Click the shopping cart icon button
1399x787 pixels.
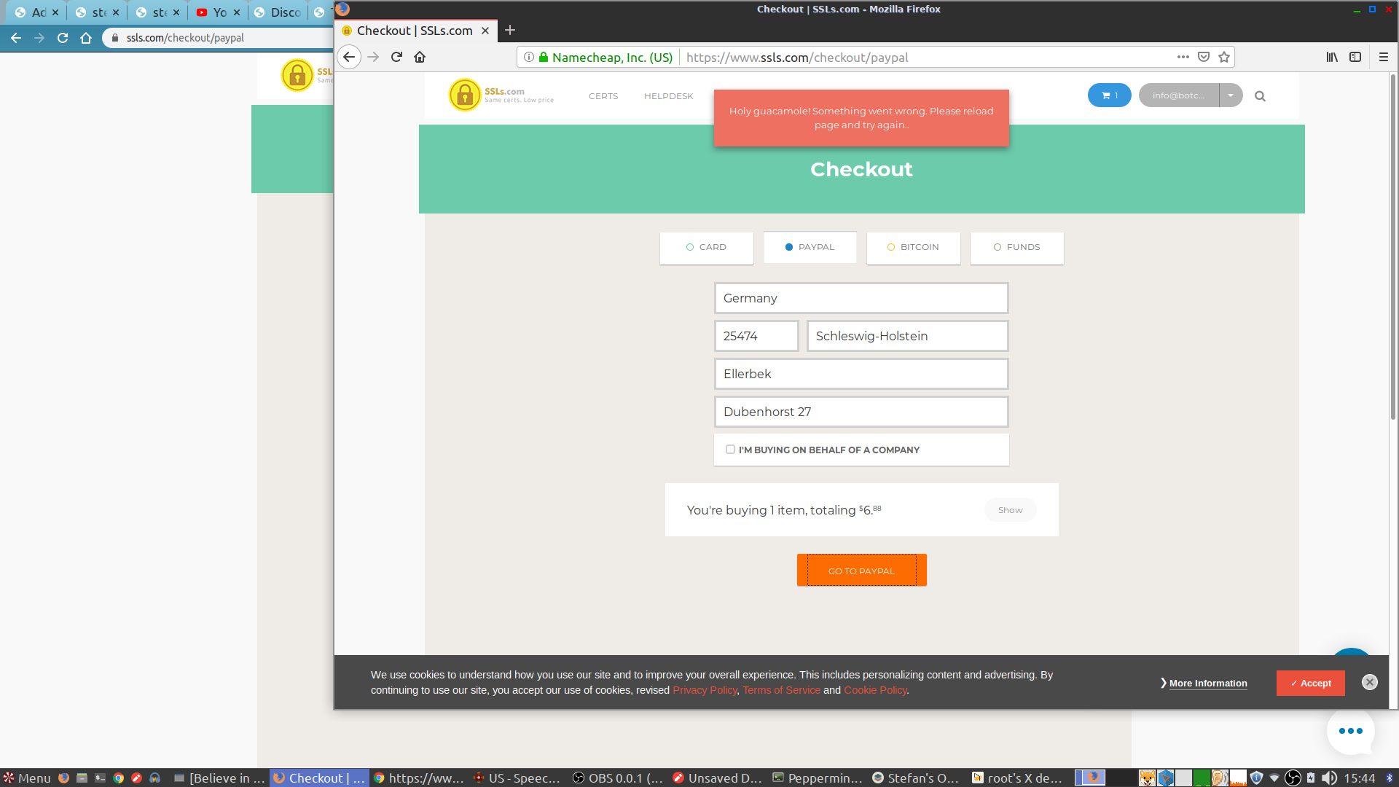click(x=1109, y=95)
